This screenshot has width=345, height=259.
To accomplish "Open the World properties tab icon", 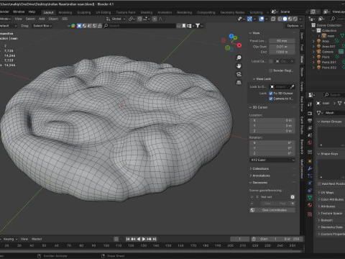I will point(310,143).
